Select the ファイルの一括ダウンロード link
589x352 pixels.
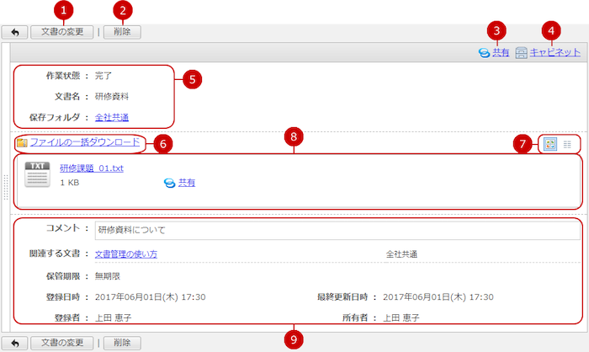pos(85,142)
